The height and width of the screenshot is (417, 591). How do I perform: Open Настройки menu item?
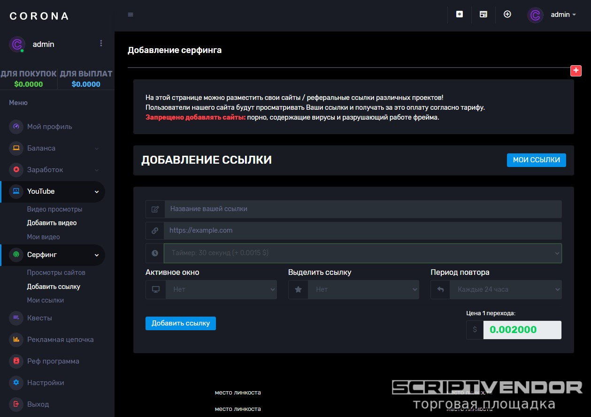46,383
